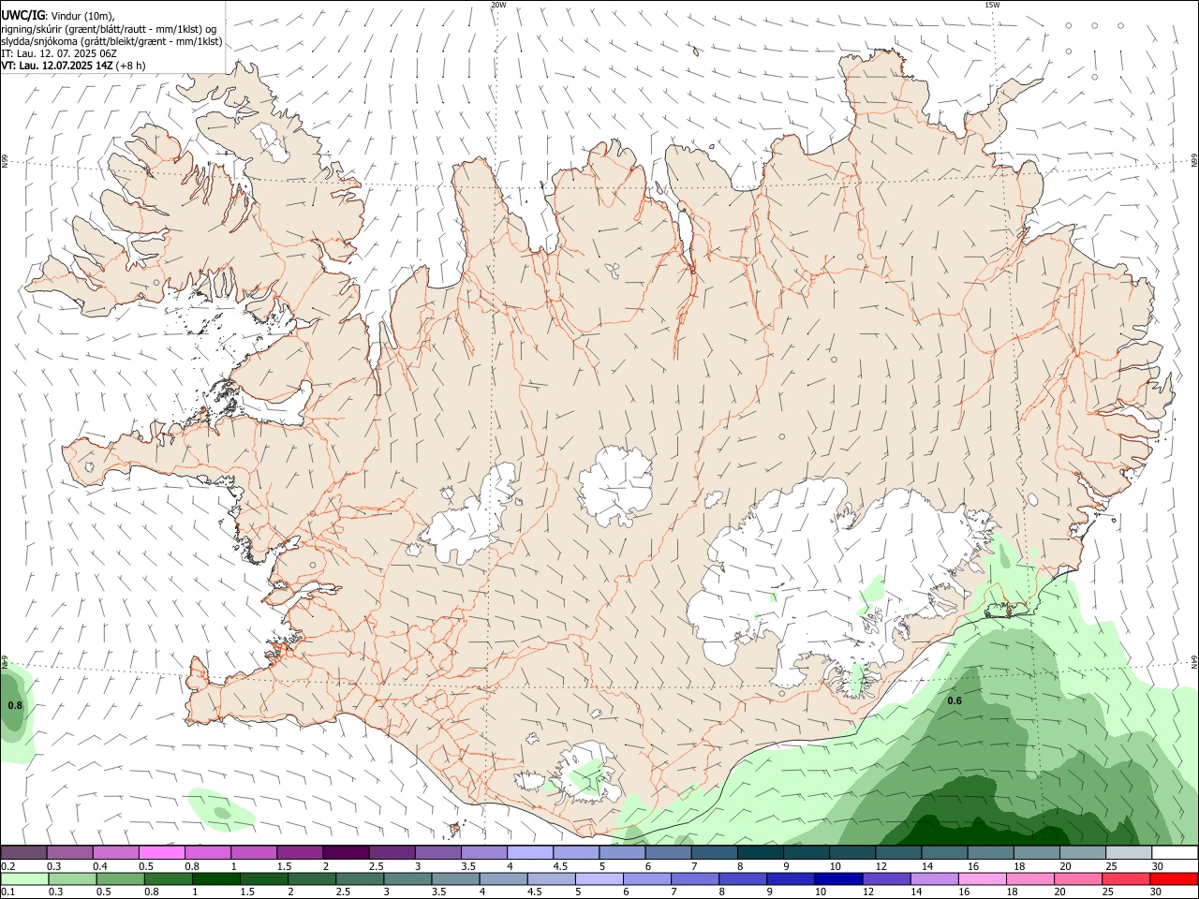Screen dimensions: 1199x899
Task: Select the darkest purple swatch between 2 and 2.5, upper scale
Action: point(346,852)
